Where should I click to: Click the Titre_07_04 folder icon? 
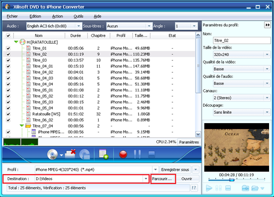28,126
